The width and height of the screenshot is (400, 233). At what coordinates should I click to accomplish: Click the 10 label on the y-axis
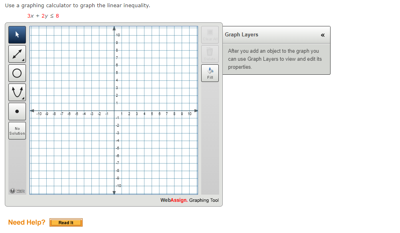coord(118,35)
